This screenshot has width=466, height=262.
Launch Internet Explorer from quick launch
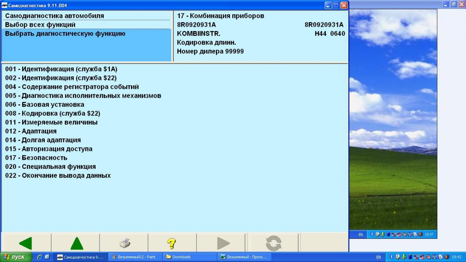[40, 257]
